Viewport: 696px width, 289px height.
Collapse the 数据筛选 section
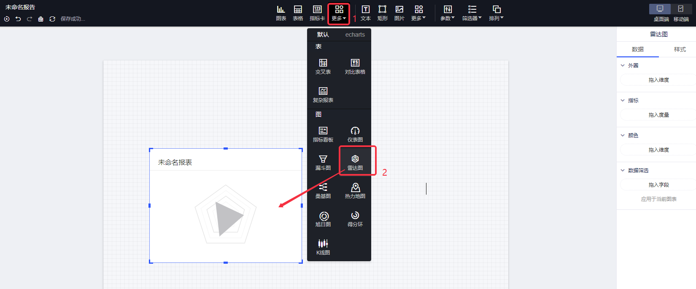(623, 171)
